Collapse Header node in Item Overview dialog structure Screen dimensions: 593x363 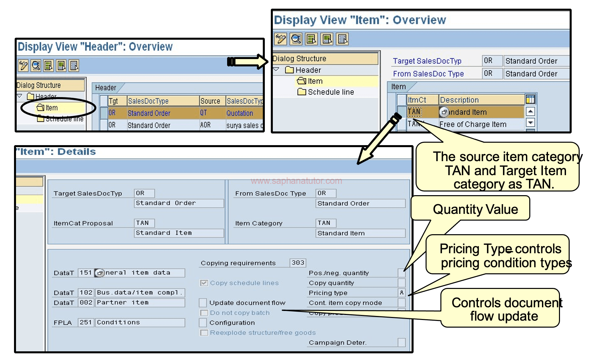(x=276, y=70)
